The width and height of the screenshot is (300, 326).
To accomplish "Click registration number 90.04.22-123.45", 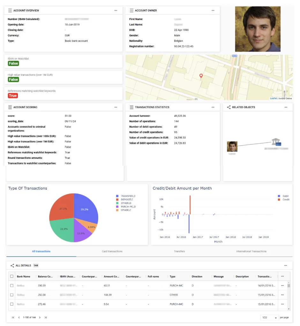I will pos(184,46).
